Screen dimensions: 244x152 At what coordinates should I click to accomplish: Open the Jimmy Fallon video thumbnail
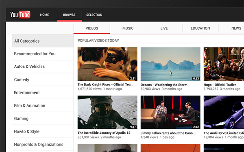tap(170, 112)
